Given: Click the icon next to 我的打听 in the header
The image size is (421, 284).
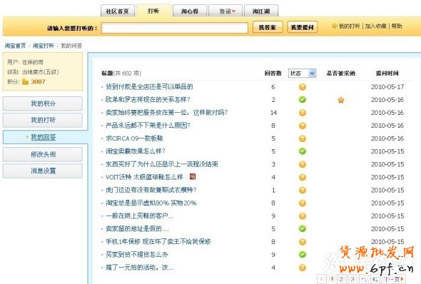Looking at the screenshot, I should click(334, 26).
